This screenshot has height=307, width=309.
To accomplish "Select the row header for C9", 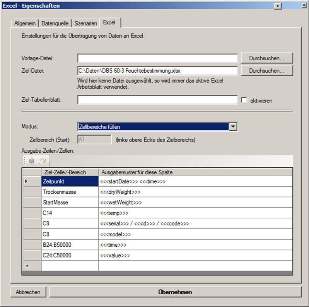I will click(32, 223).
